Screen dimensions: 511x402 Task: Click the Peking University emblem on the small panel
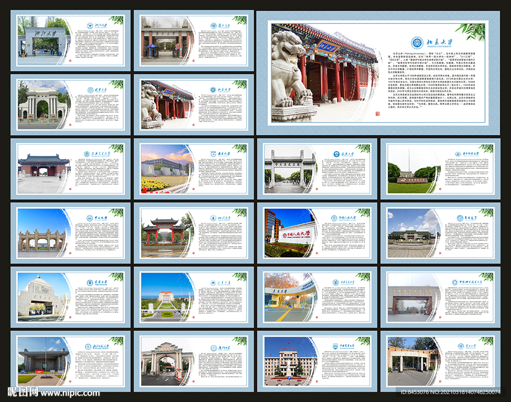213,90
